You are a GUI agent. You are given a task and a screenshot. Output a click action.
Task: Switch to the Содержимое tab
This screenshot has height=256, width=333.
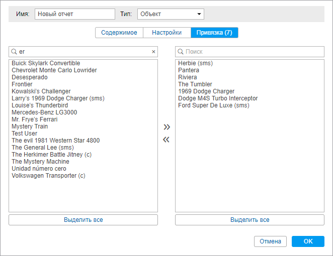click(x=119, y=33)
